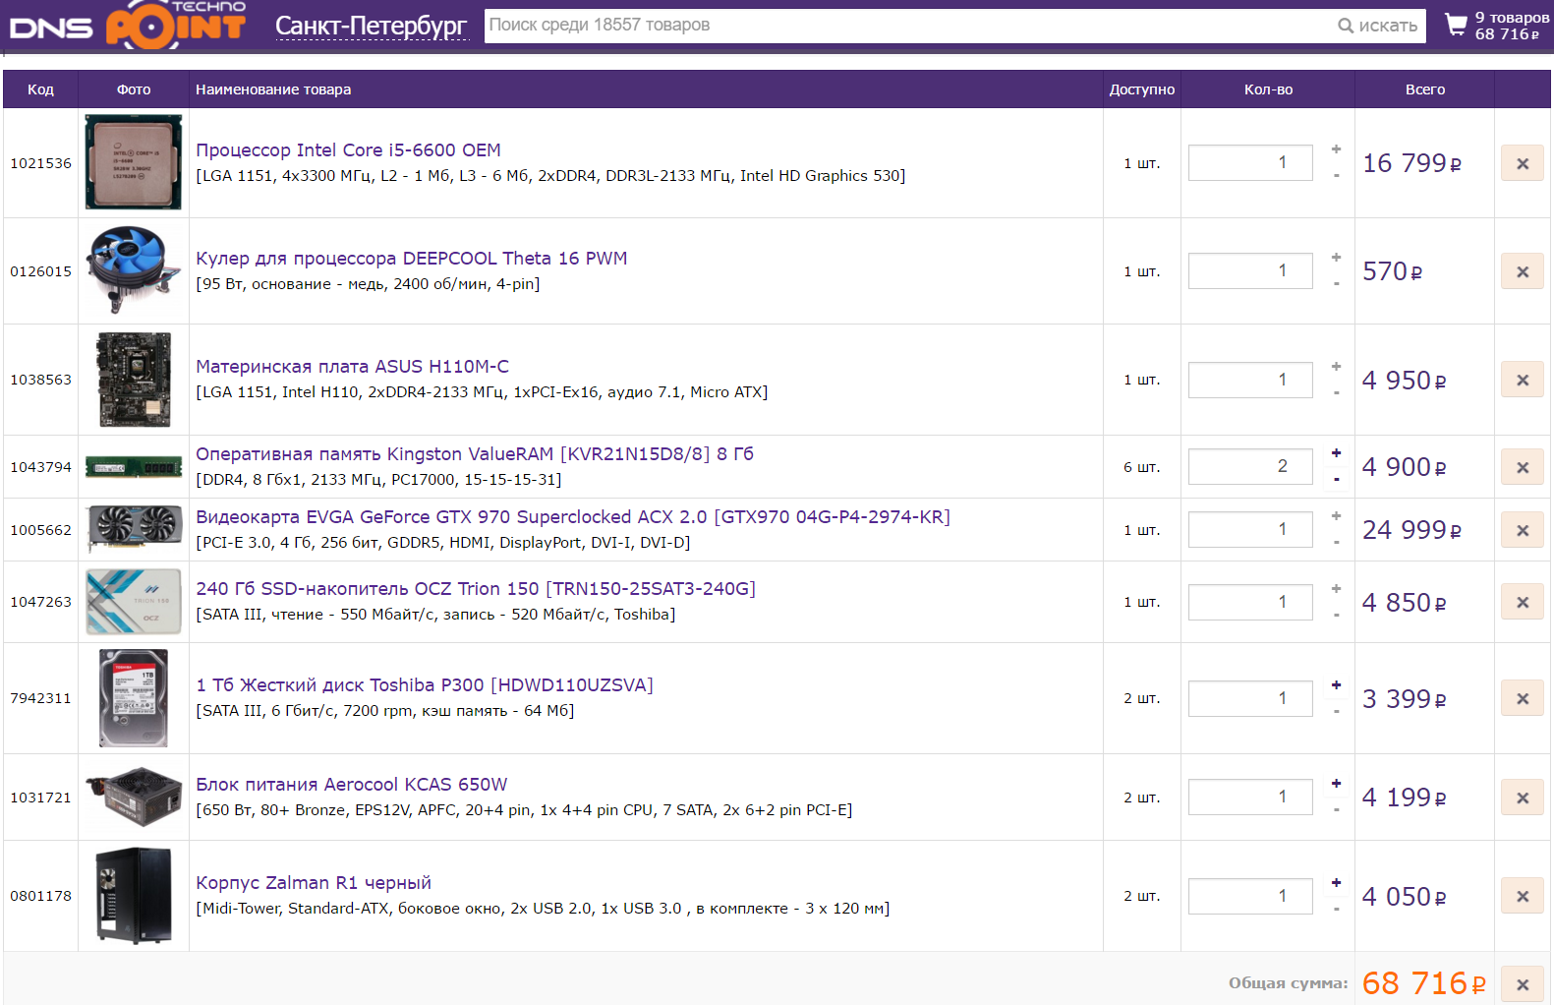This screenshot has width=1554, height=1005.
Task: Decrease quantity of Aerocool KCAS 650W
Action: (1336, 810)
